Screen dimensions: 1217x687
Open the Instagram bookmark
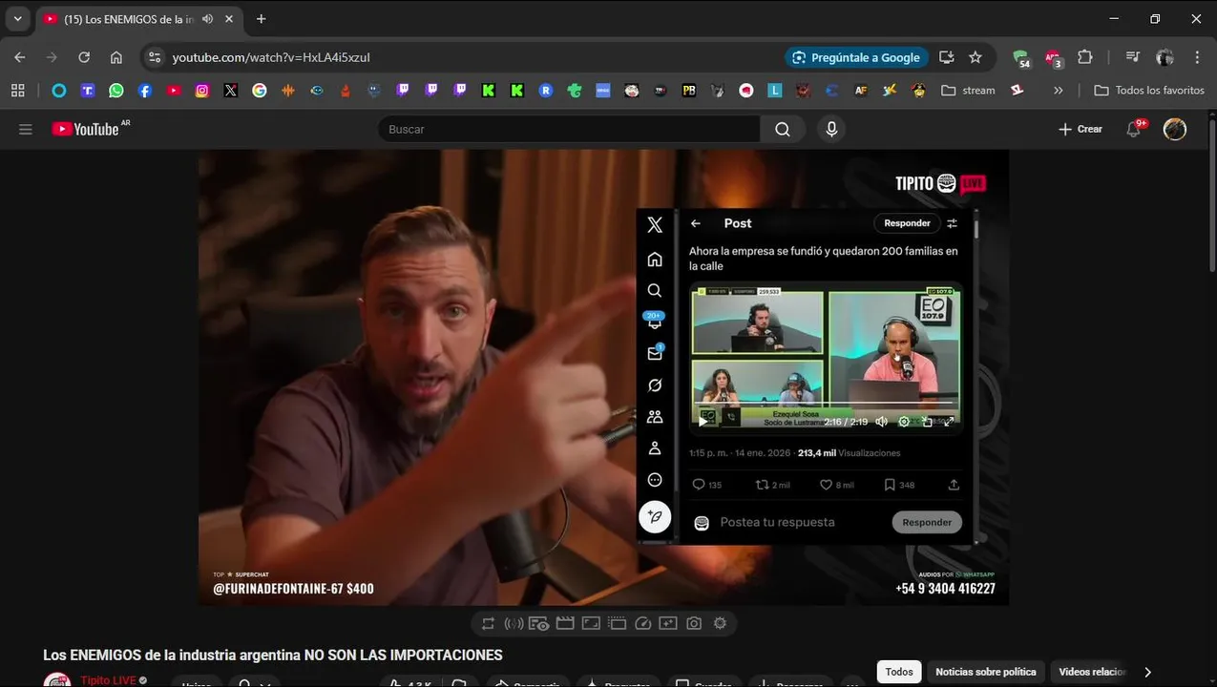[x=202, y=91]
